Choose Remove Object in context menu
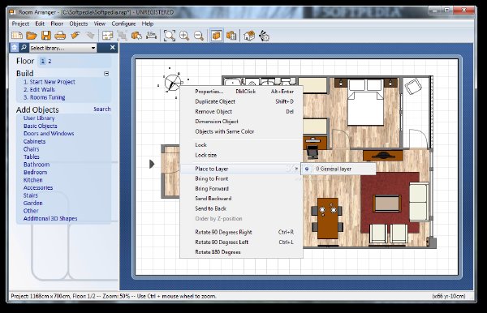The height and width of the screenshot is (313, 487). pos(241,111)
